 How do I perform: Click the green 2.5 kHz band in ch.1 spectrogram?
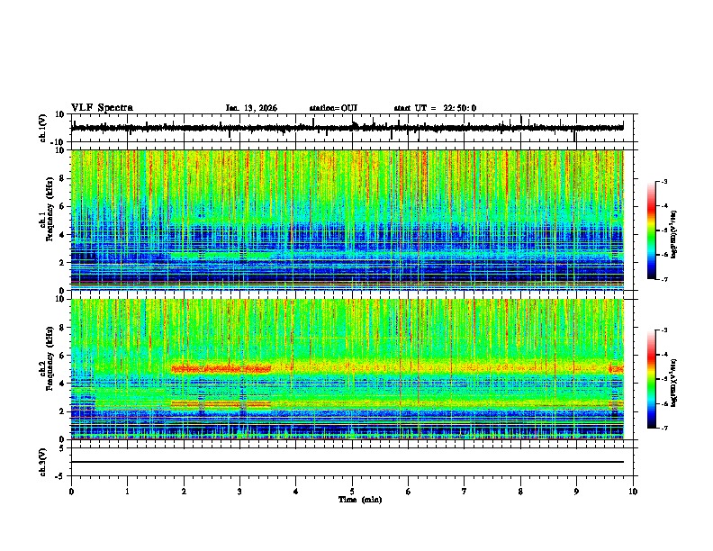coord(221,256)
